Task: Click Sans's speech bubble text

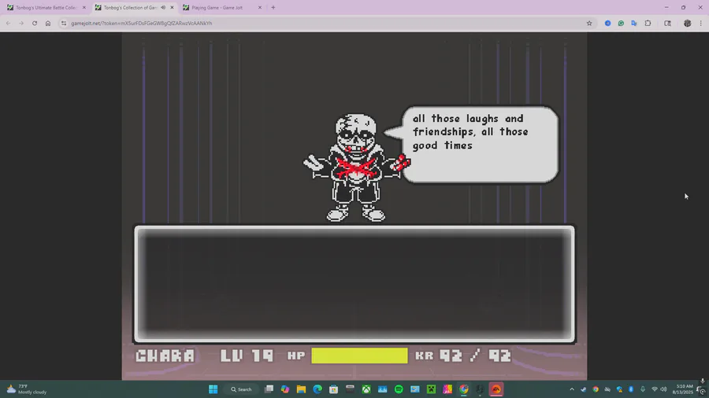Action: pyautogui.click(x=470, y=132)
